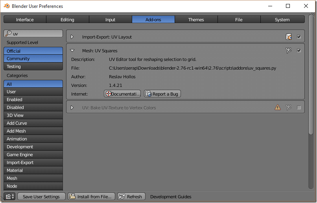Image resolution: width=317 pixels, height=203 pixels.
Task: Select the All category
Action: click(33, 84)
